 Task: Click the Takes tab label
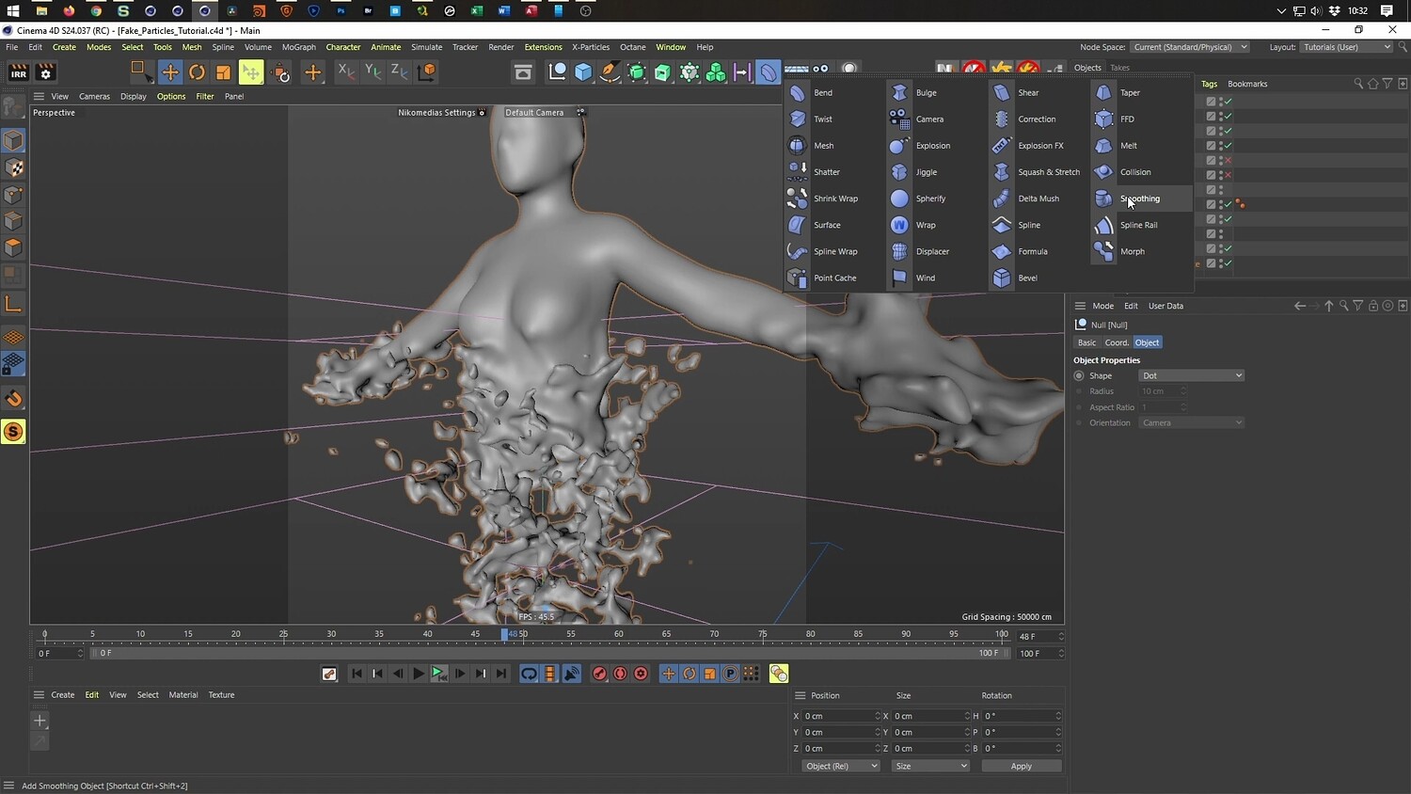tap(1119, 68)
